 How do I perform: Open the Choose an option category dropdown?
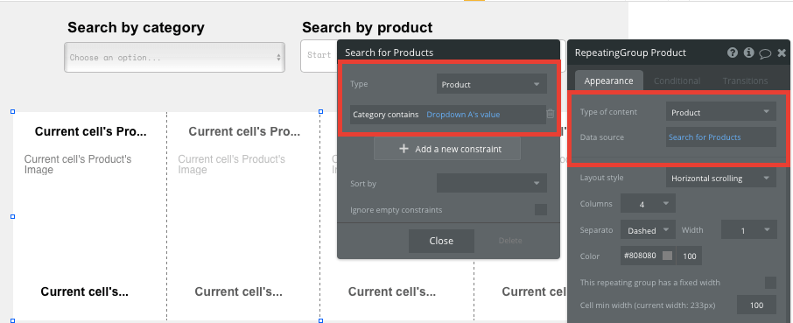tap(174, 58)
